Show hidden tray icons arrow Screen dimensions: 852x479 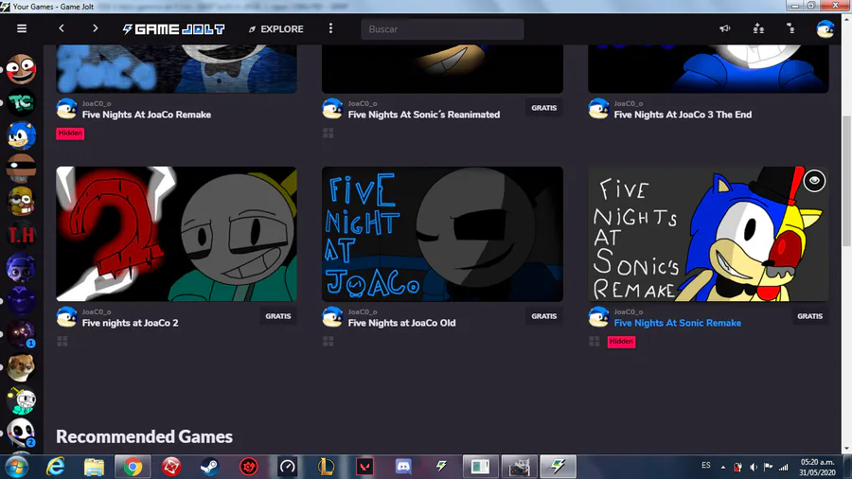click(x=723, y=467)
